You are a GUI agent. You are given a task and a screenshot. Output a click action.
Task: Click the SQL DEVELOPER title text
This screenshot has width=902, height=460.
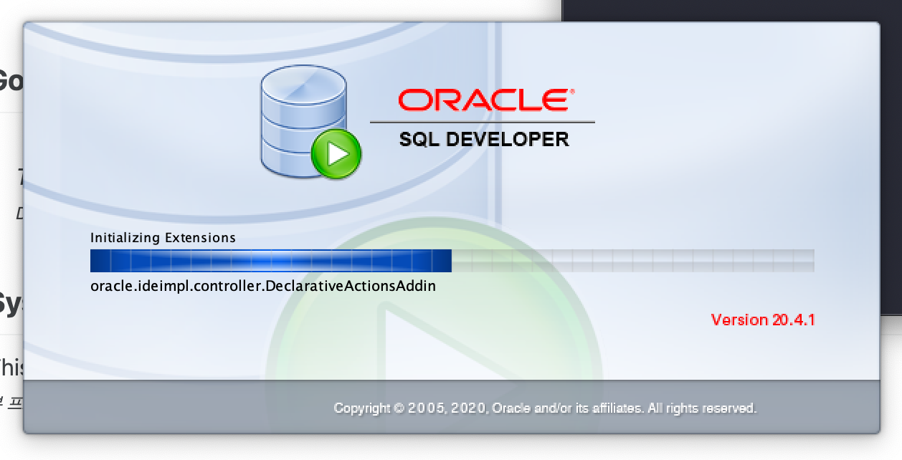pyautogui.click(x=484, y=139)
